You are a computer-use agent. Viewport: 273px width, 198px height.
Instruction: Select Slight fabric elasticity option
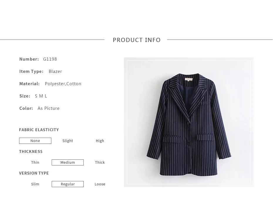coord(68,141)
